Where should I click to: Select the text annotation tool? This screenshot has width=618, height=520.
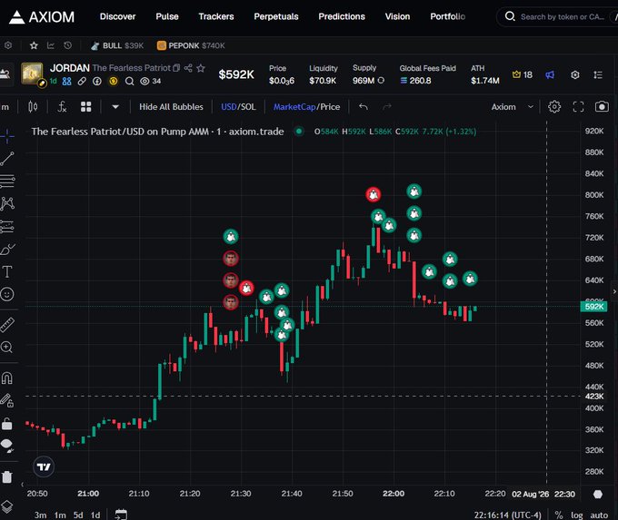(x=7, y=271)
